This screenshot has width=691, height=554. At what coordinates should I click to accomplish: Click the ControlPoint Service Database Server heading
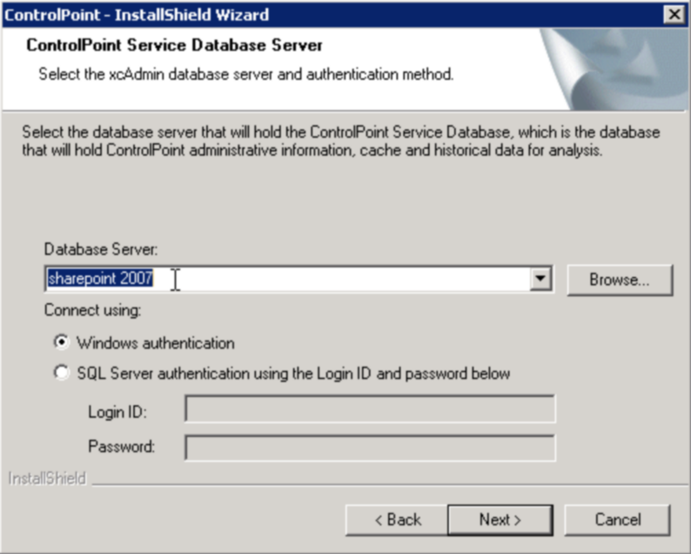[175, 44]
